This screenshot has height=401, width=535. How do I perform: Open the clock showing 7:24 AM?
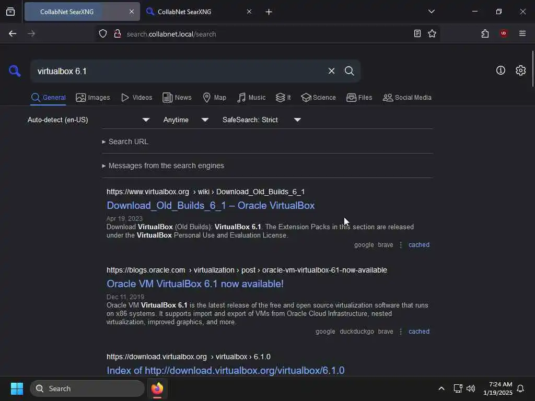coord(498,388)
